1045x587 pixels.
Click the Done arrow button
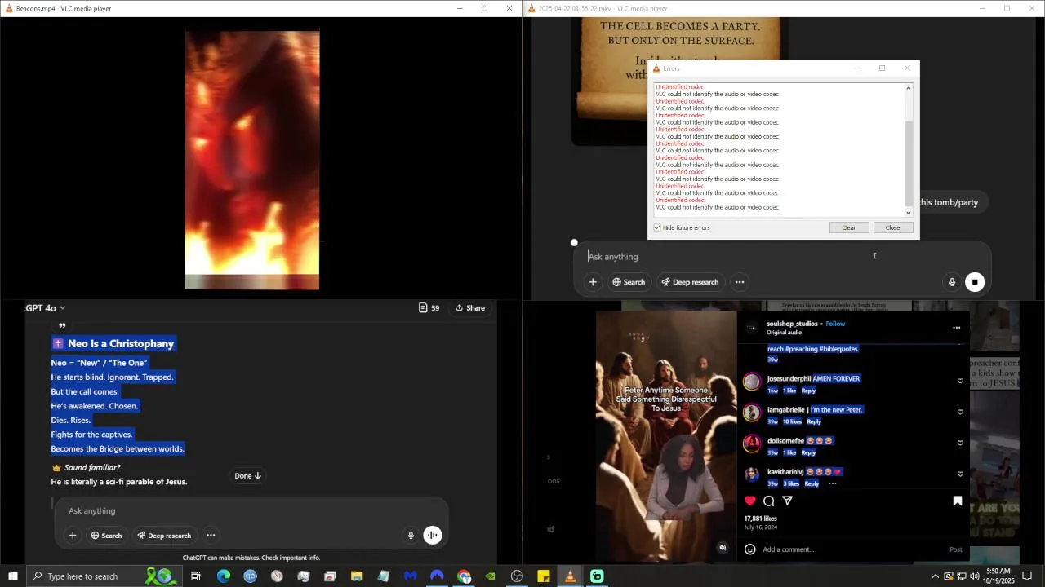(x=247, y=475)
